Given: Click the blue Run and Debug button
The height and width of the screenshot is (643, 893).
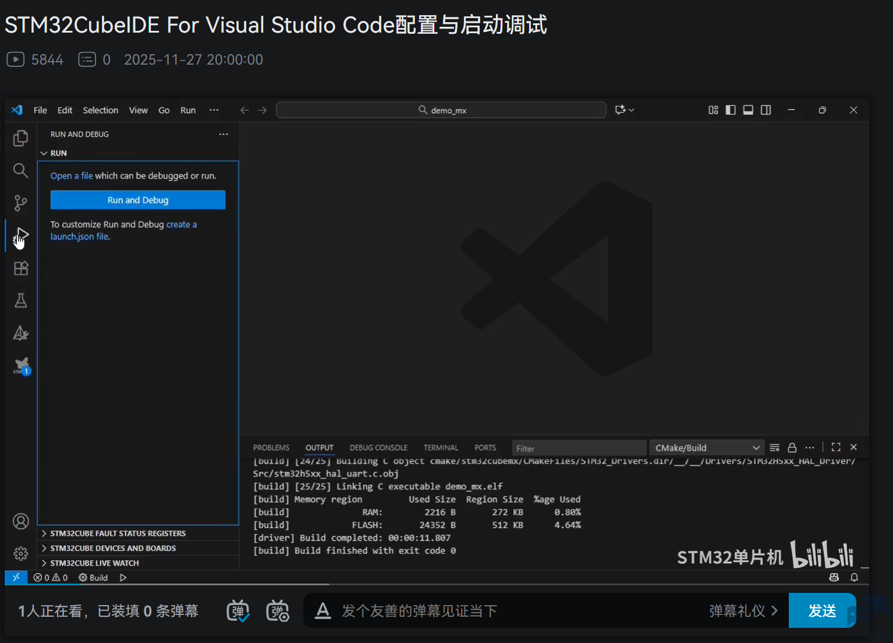Looking at the screenshot, I should (138, 200).
